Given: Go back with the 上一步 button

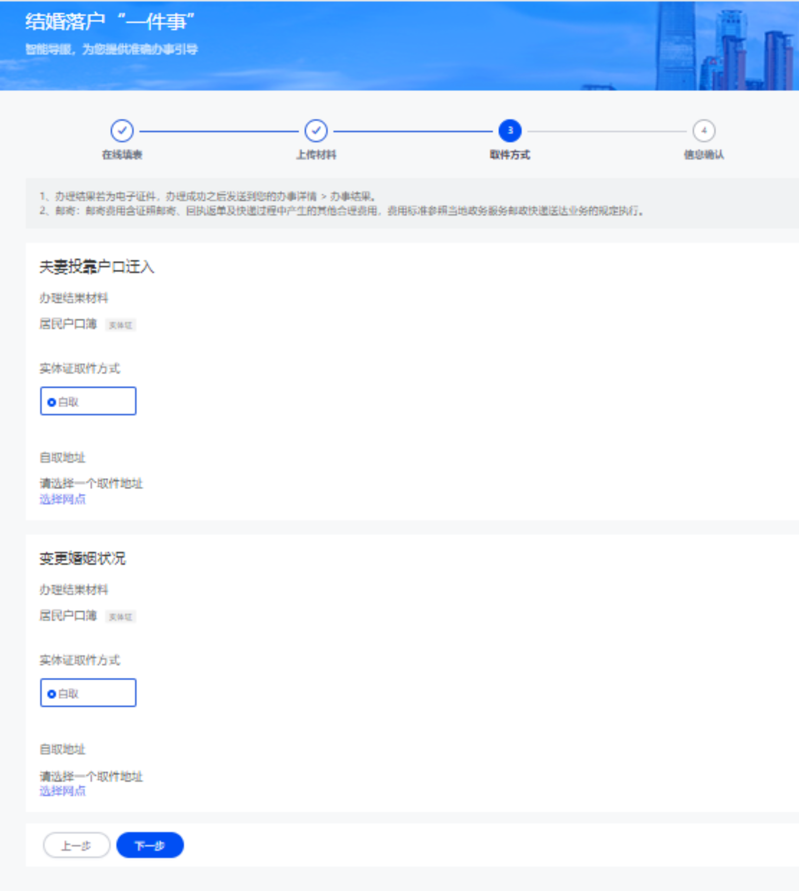Looking at the screenshot, I should coord(77,845).
